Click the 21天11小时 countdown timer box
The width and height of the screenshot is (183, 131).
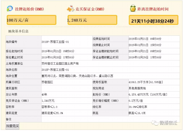[153, 21]
